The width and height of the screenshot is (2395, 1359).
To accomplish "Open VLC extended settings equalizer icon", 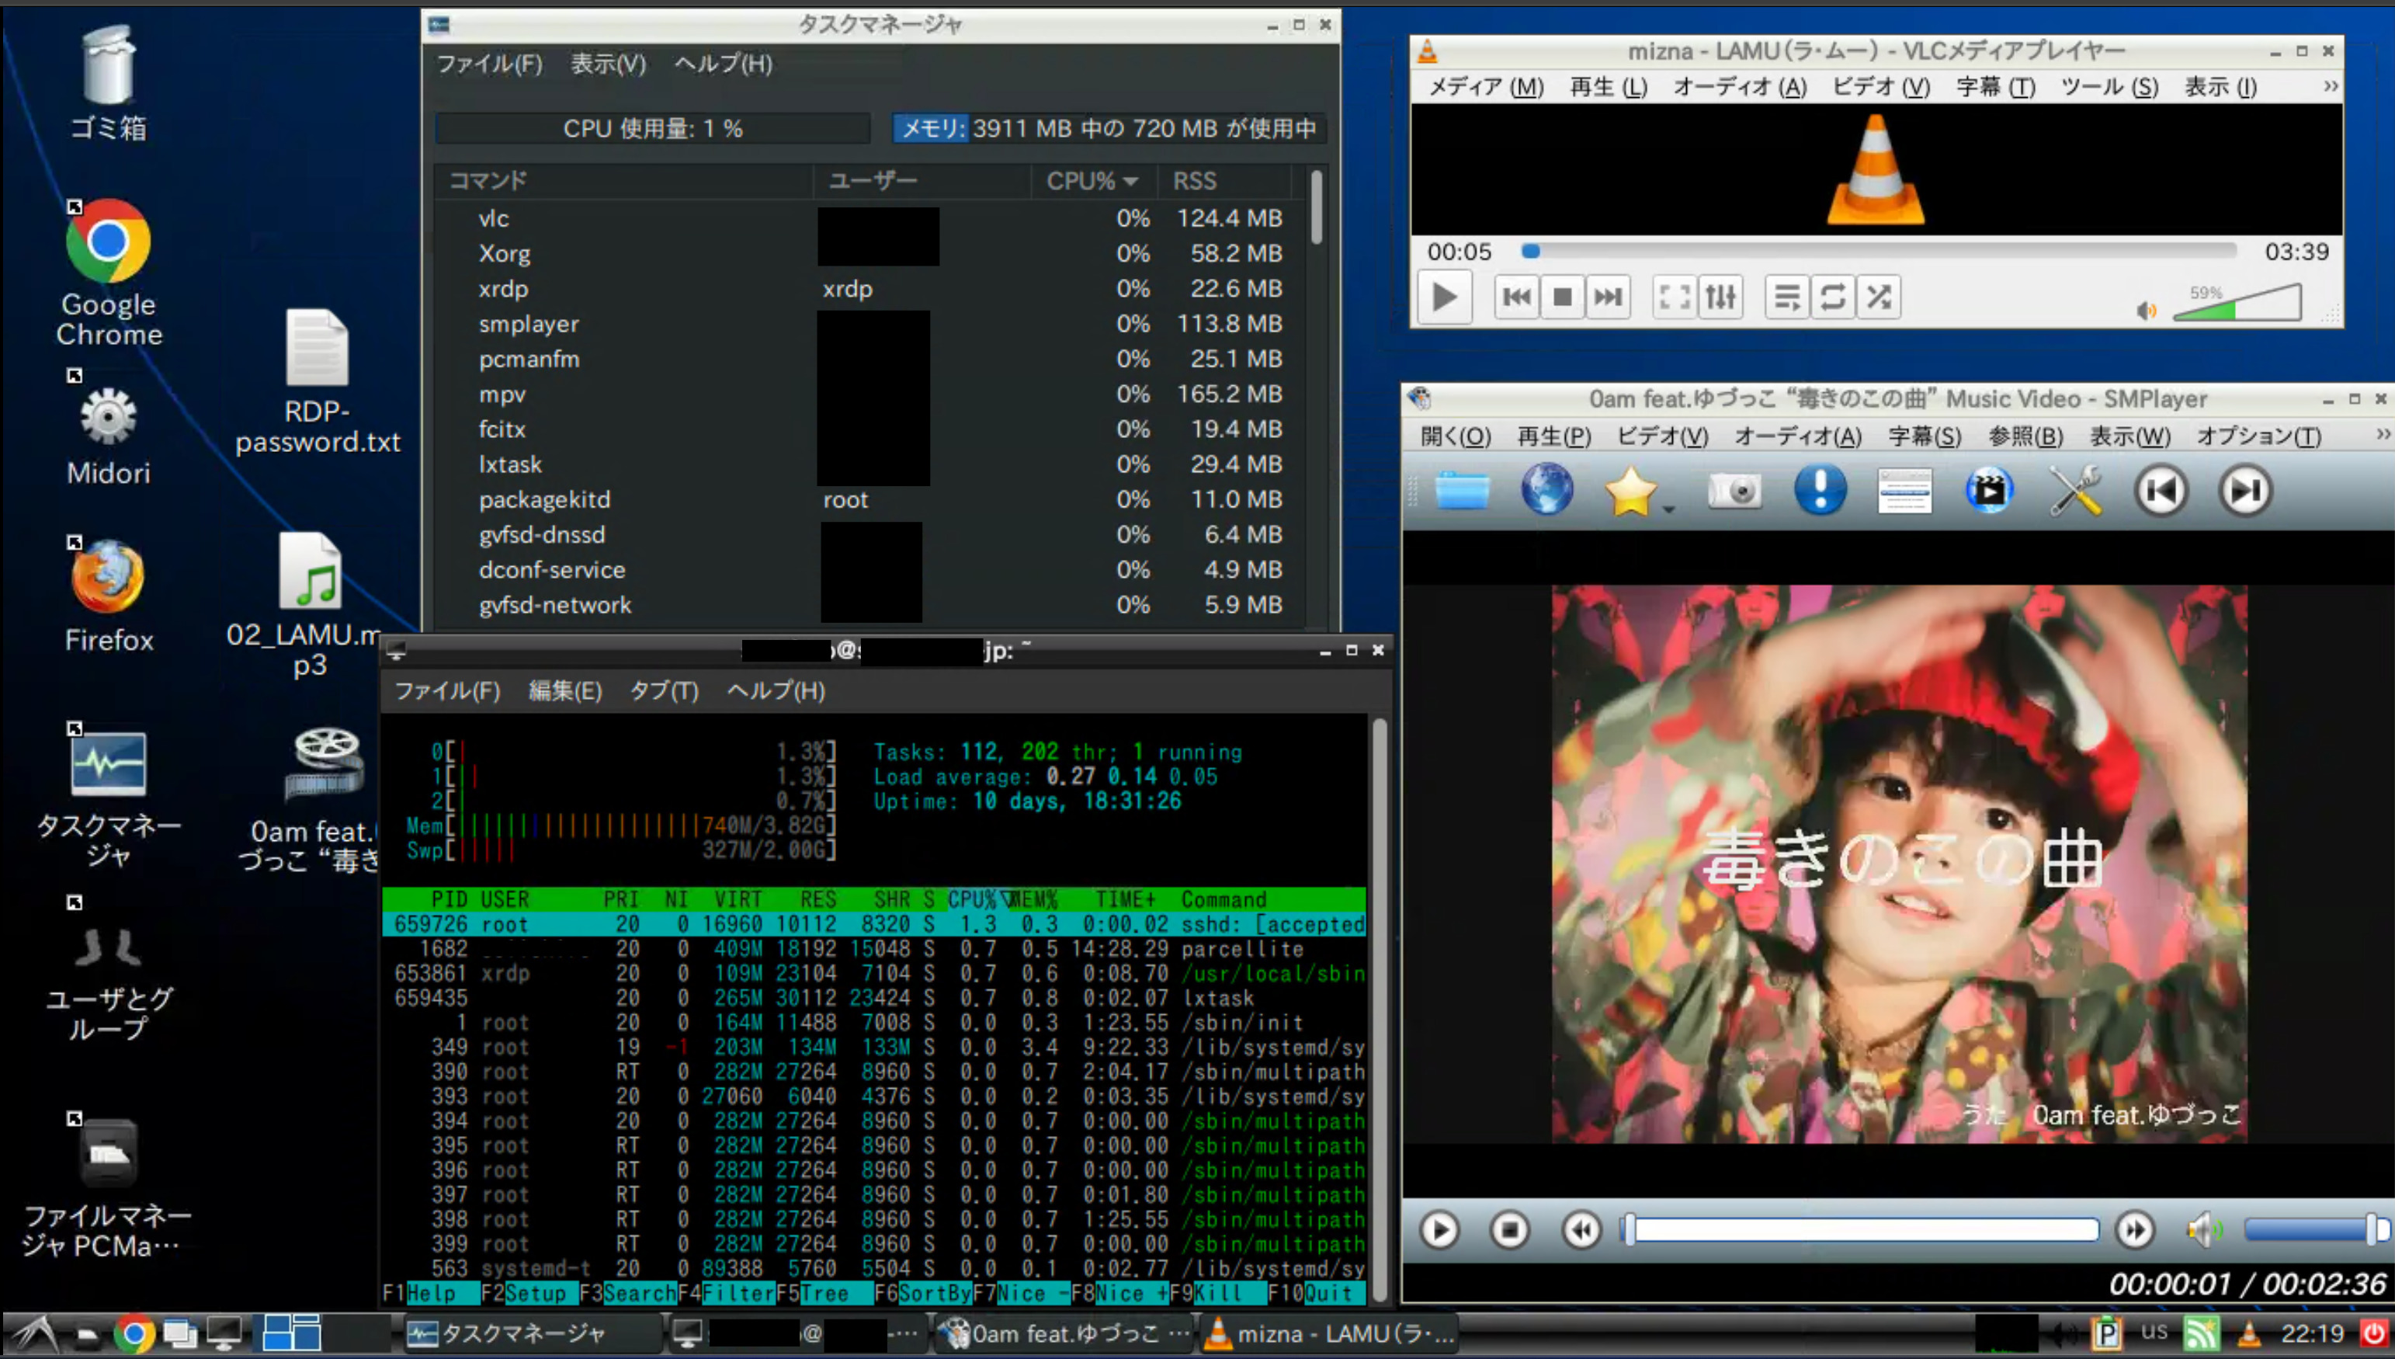I will coord(1720,297).
